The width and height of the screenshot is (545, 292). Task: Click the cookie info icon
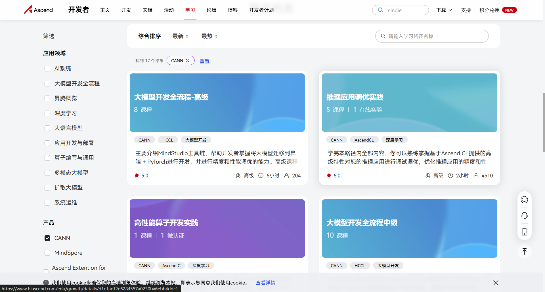[46, 283]
